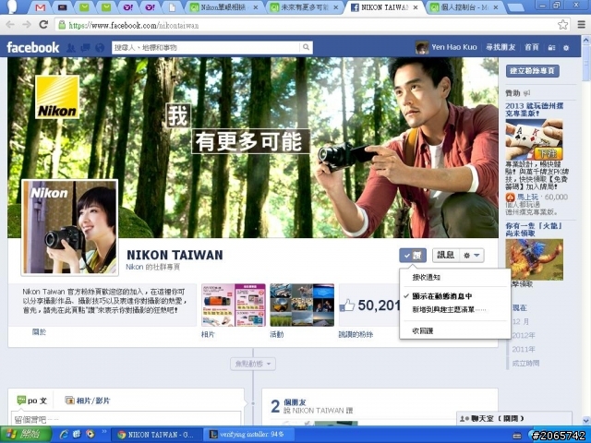Click the photo/video icon in composer
This screenshot has height=443, width=591.
coord(70,400)
